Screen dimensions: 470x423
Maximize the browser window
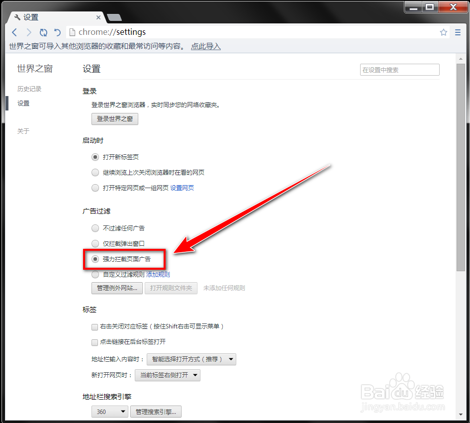pos(430,7)
